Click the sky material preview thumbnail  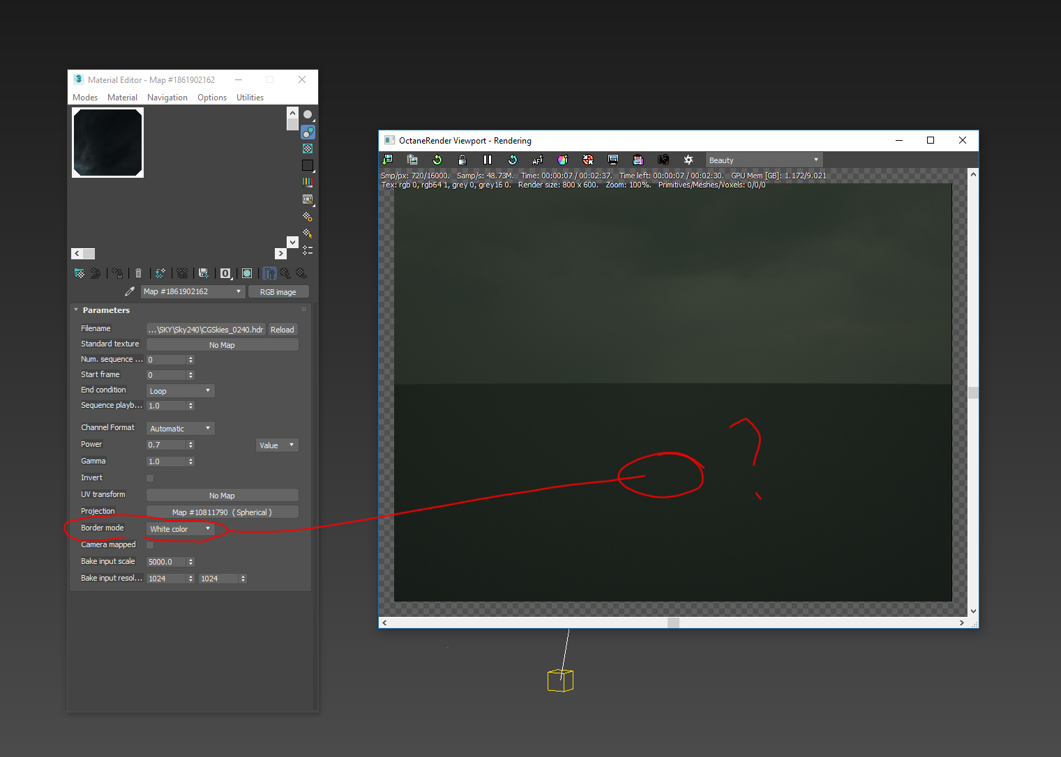[108, 143]
